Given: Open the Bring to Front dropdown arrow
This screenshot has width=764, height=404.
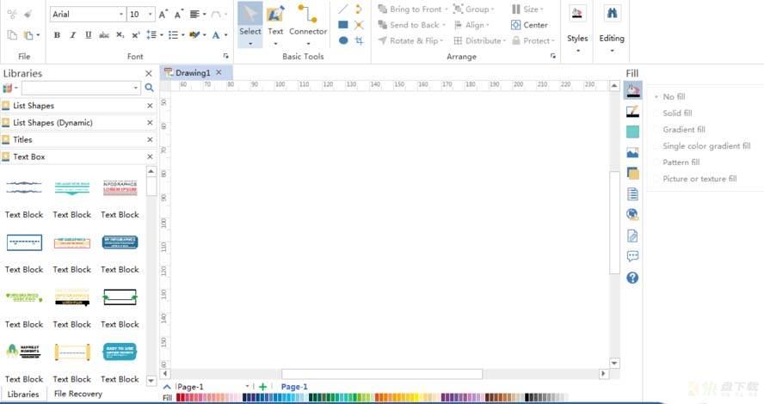Looking at the screenshot, I should [446, 9].
